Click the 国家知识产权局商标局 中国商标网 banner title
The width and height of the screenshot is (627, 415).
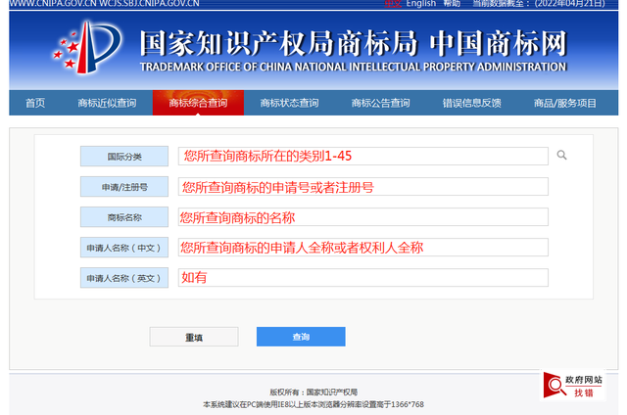pos(354,43)
